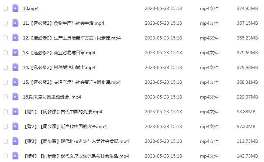Click the video icon of 【赠4】现代医疗卫生体系与社会生活.mp4
Image resolution: width=264 pixels, height=162 pixels.
pyautogui.click(x=15, y=156)
